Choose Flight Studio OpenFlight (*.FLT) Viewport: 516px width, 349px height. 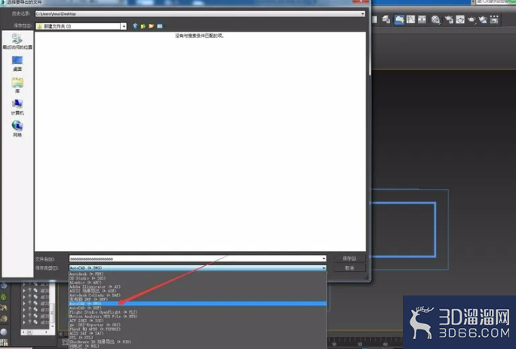pyautogui.click(x=198, y=312)
